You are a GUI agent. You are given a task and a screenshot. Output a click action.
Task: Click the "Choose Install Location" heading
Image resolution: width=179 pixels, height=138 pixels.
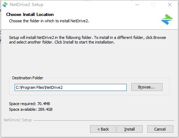click(x=30, y=15)
